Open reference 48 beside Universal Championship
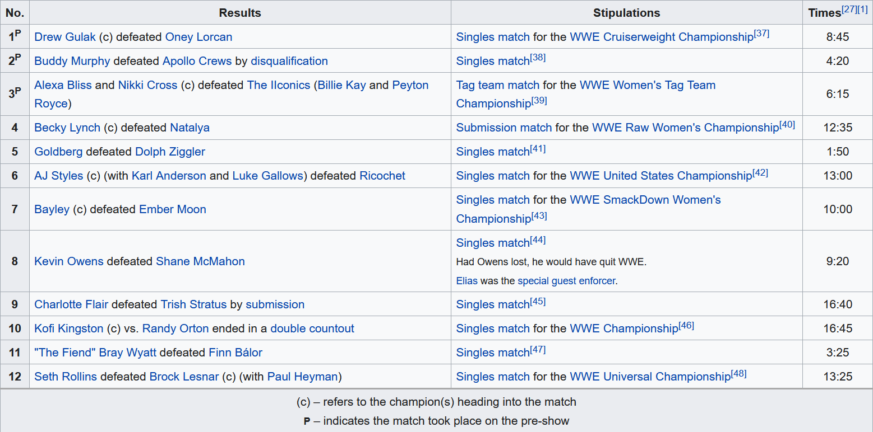The image size is (873, 432). click(x=739, y=373)
